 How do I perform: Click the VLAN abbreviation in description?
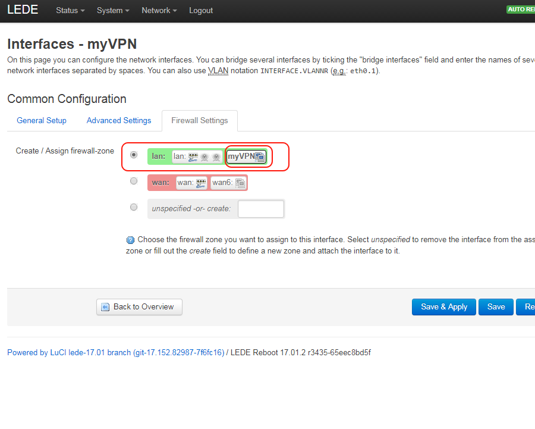(x=218, y=71)
